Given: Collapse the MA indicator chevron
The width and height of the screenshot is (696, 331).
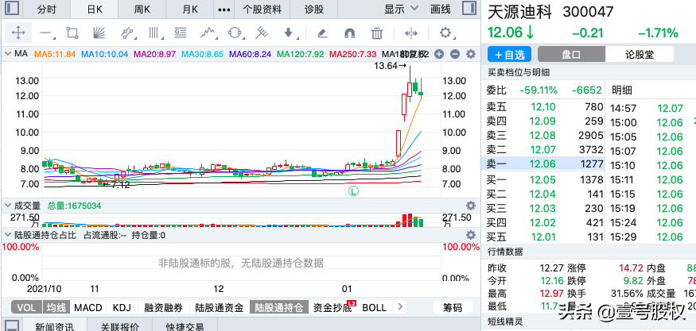Looking at the screenshot, I should [x=7, y=54].
